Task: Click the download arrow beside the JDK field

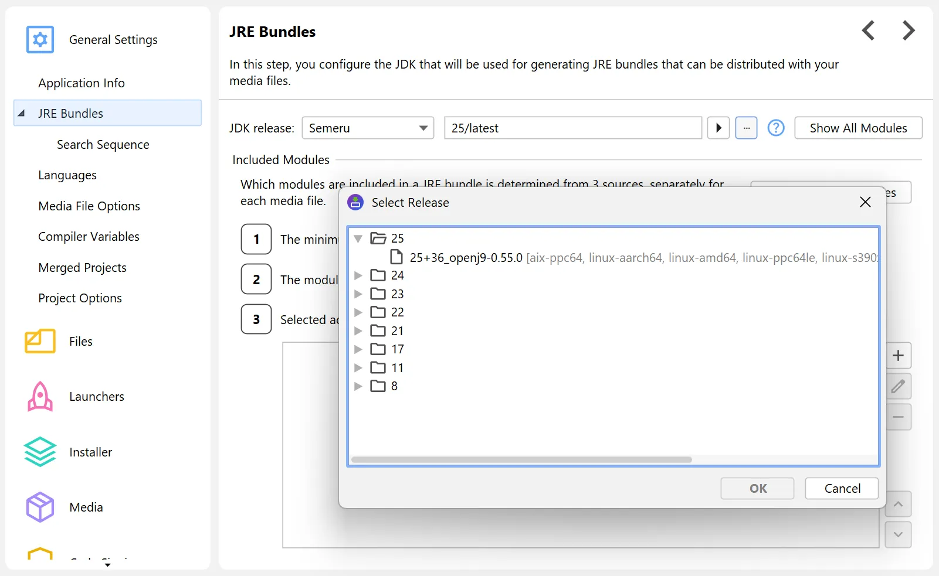Action: tap(718, 128)
